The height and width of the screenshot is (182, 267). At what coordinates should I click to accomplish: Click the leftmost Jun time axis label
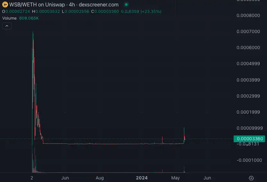pos(65,178)
